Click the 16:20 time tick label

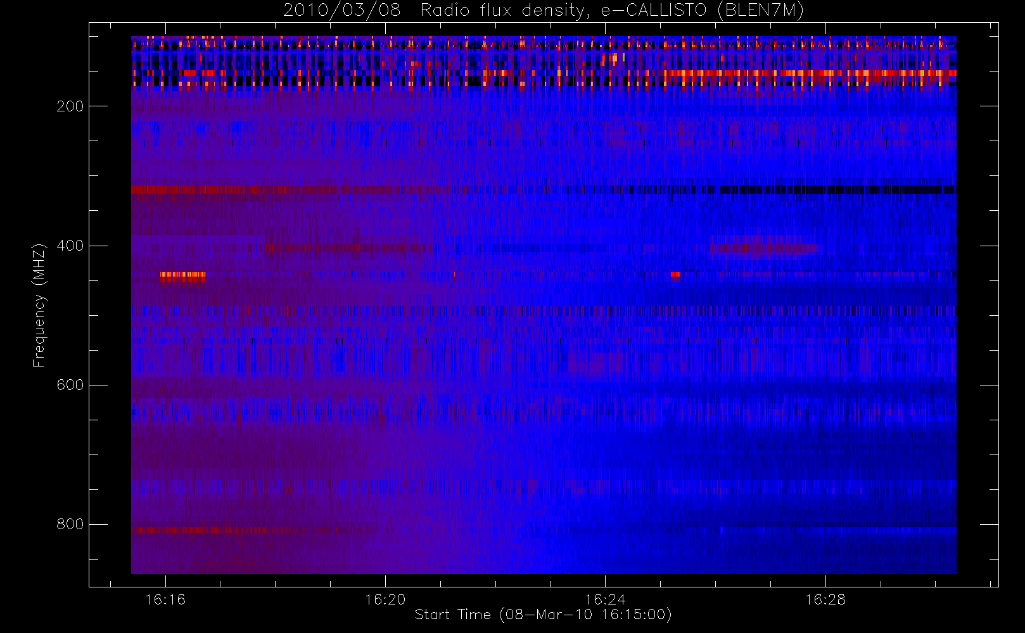385,599
